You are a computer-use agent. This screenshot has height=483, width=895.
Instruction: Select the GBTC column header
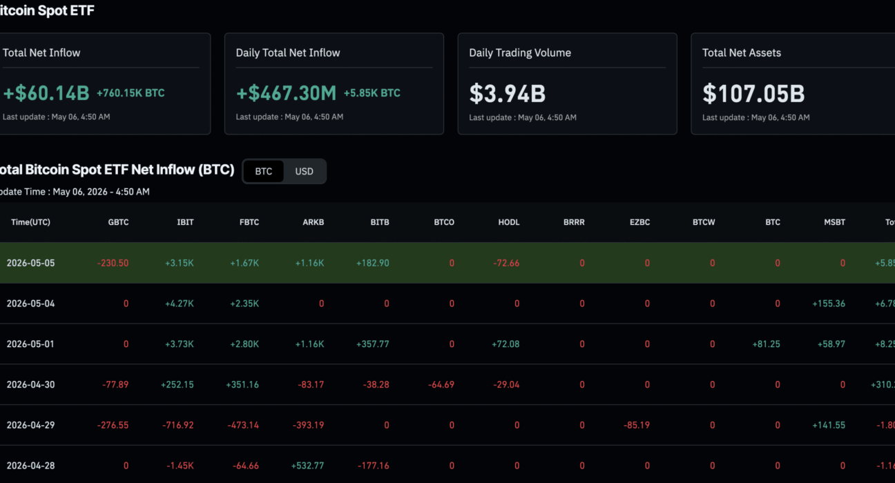coord(118,222)
